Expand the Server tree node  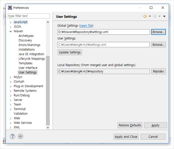pyautogui.click(x=11, y=100)
